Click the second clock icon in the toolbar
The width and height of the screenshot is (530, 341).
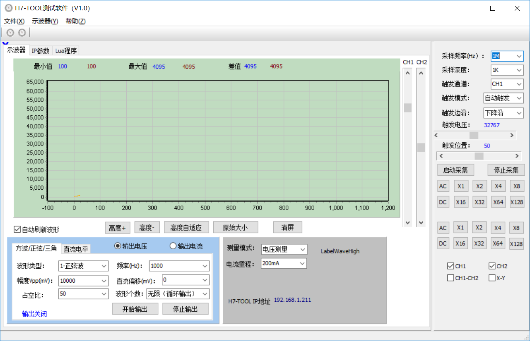22,33
